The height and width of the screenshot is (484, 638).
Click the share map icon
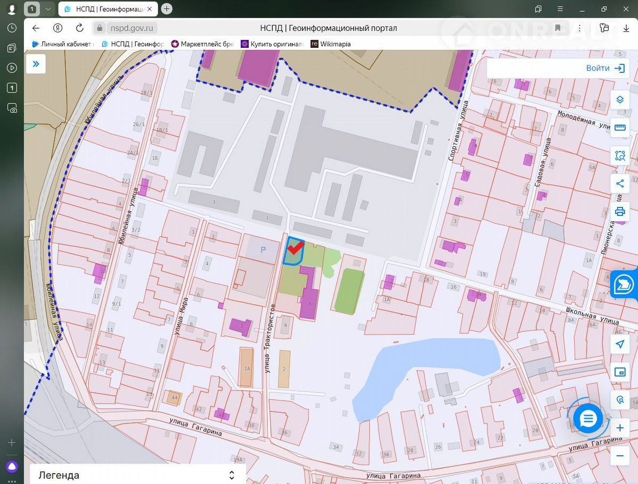coord(619,183)
